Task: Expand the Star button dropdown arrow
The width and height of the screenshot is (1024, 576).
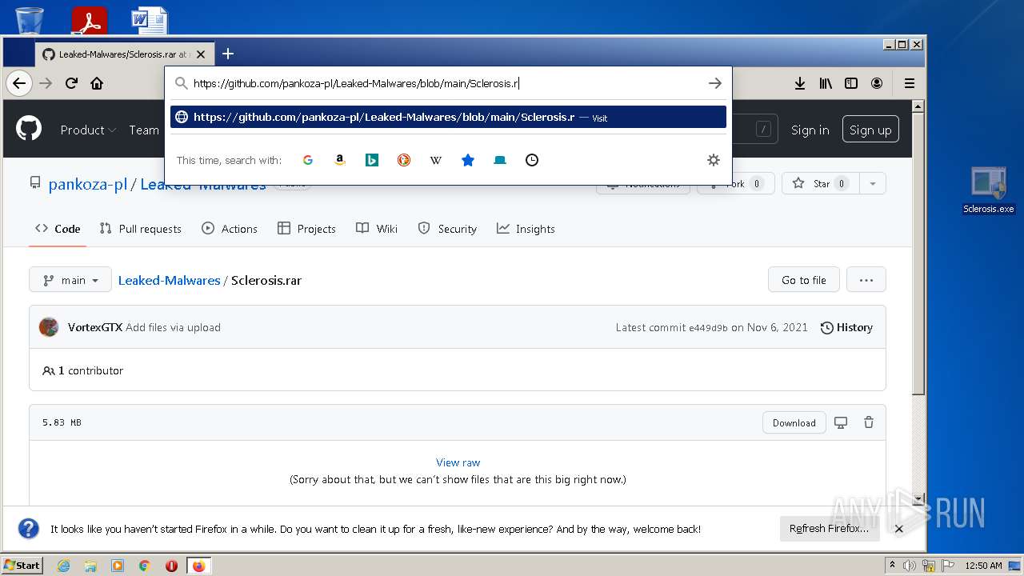Action: pyautogui.click(x=873, y=183)
